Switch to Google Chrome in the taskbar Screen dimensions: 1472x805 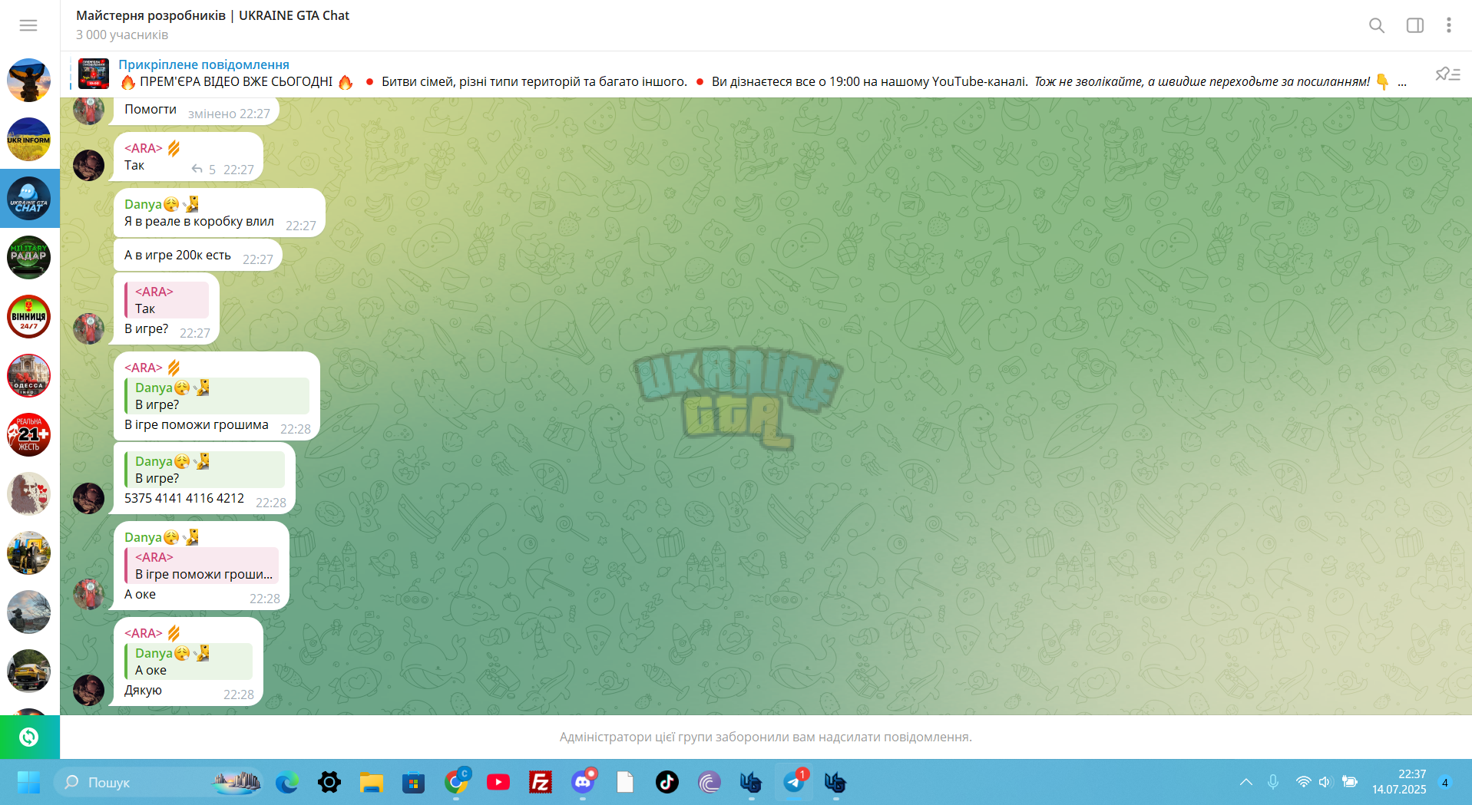point(456,782)
